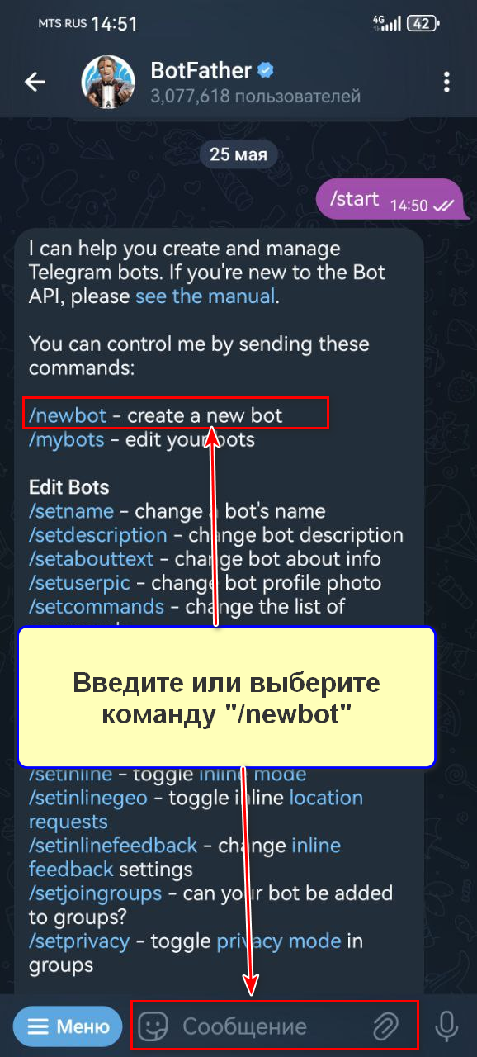
Task: Open the three-dot options menu
Action: [x=446, y=82]
